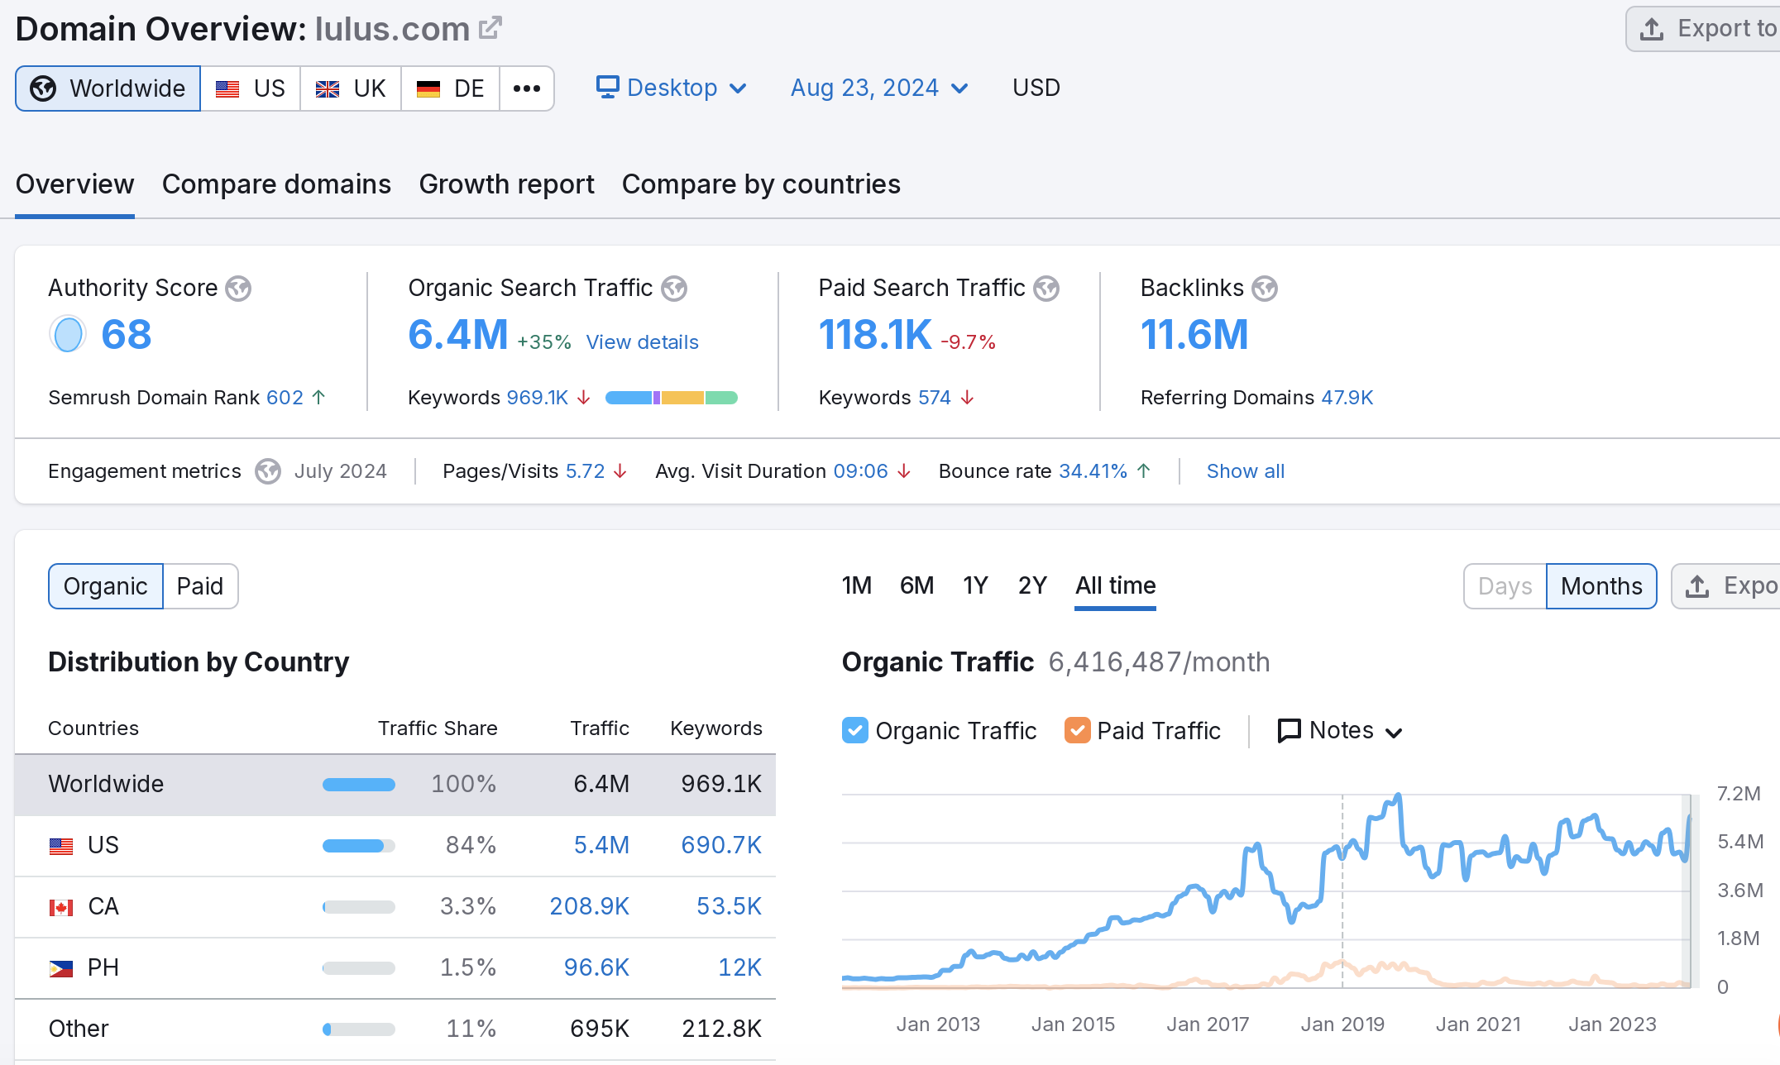Uncheck Organic Traffic chart checkbox

tap(855, 731)
